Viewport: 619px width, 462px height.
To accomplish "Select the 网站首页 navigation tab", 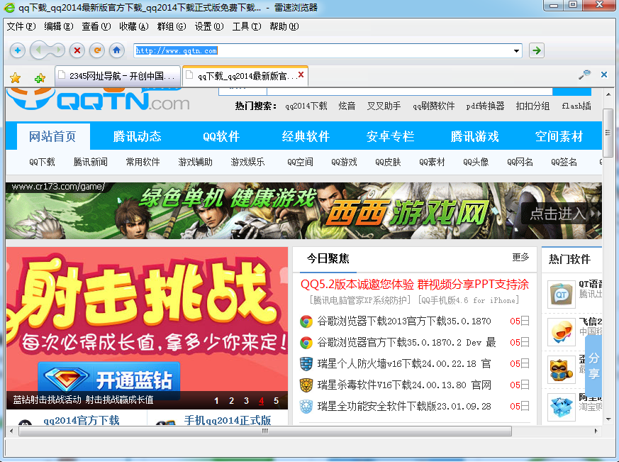I will (53, 136).
